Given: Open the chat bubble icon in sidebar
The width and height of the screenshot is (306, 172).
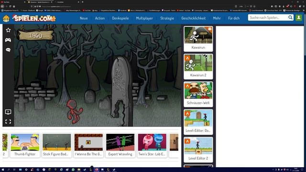Looking at the screenshot, I should [8, 50].
